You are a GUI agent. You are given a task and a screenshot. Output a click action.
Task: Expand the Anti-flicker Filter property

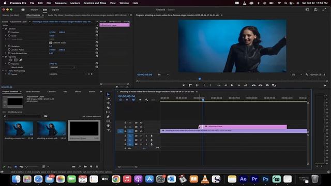pos(6,53)
